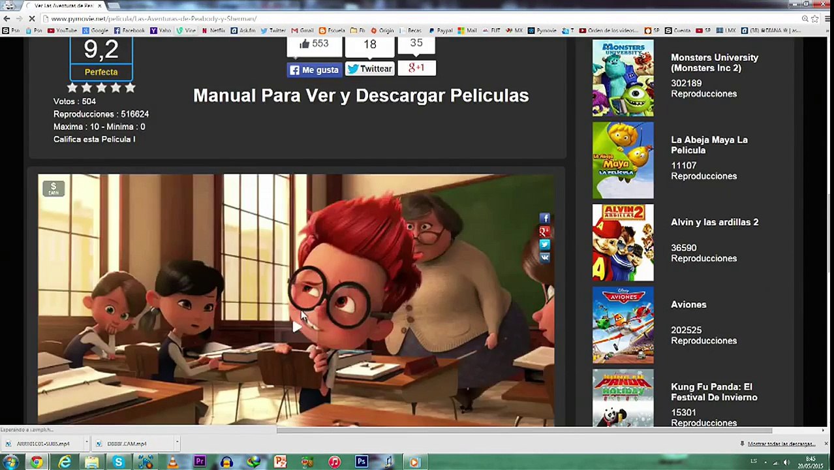Click the bookmark star in address bar
Viewport: 834px width, 470px height.
(x=815, y=19)
